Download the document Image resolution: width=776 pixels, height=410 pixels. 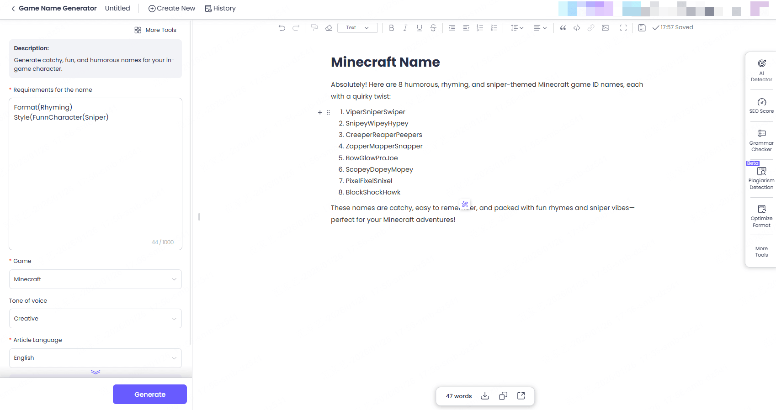[x=485, y=396]
